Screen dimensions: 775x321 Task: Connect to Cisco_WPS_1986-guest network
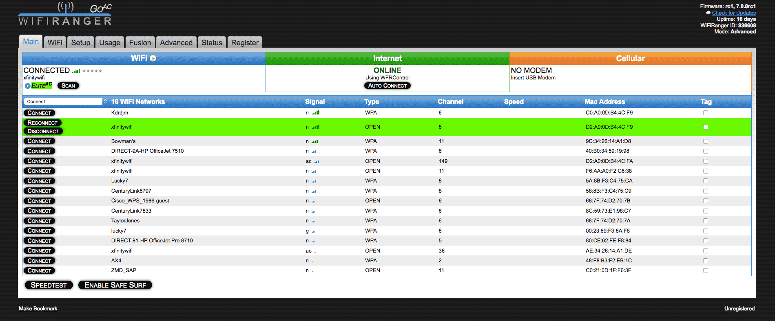(x=39, y=201)
